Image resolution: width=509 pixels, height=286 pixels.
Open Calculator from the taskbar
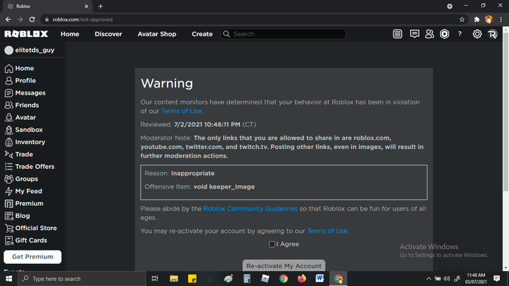(x=247, y=278)
